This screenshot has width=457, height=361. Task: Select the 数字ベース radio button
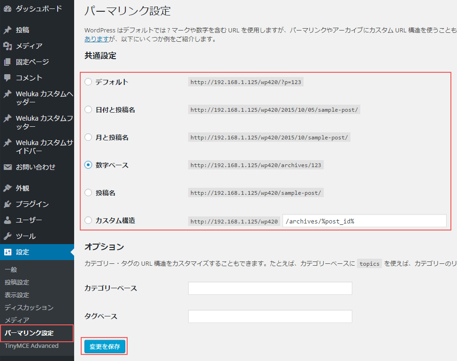pos(88,165)
